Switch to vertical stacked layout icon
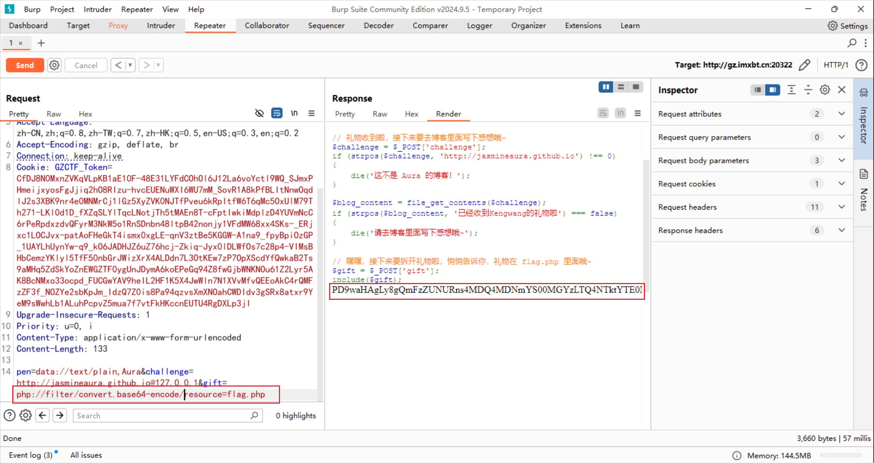874x463 pixels. point(621,87)
